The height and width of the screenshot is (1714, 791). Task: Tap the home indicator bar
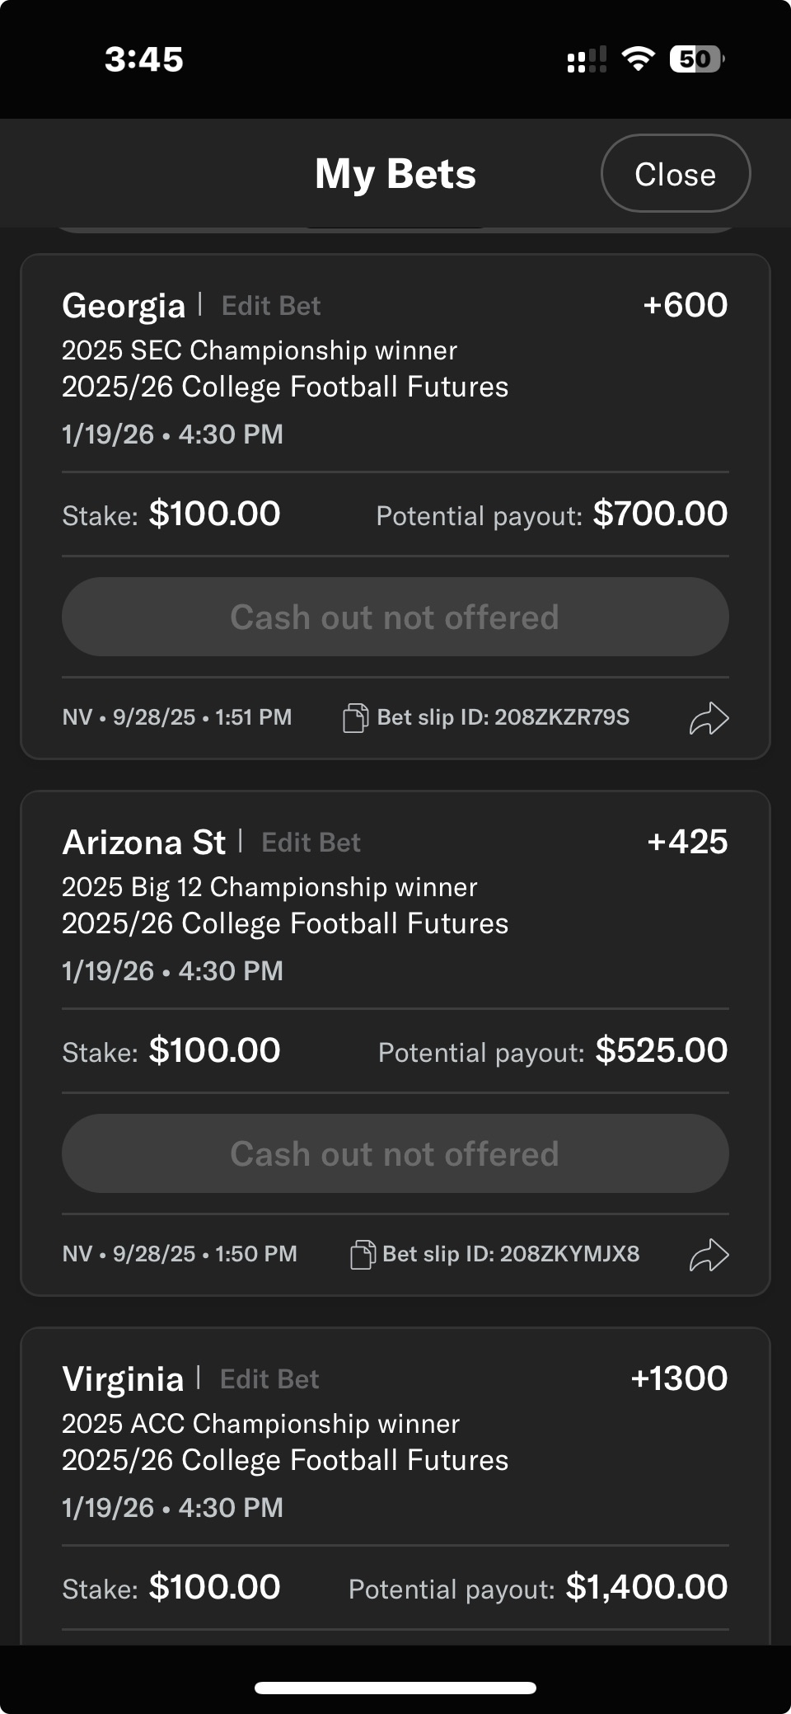point(395,1688)
